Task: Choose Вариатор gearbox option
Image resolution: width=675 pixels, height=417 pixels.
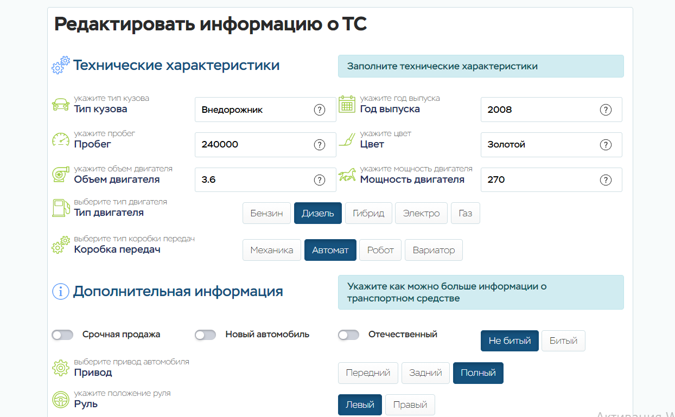Action: [434, 251]
